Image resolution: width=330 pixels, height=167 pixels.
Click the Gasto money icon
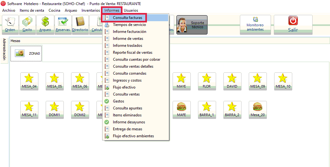(x=27, y=25)
